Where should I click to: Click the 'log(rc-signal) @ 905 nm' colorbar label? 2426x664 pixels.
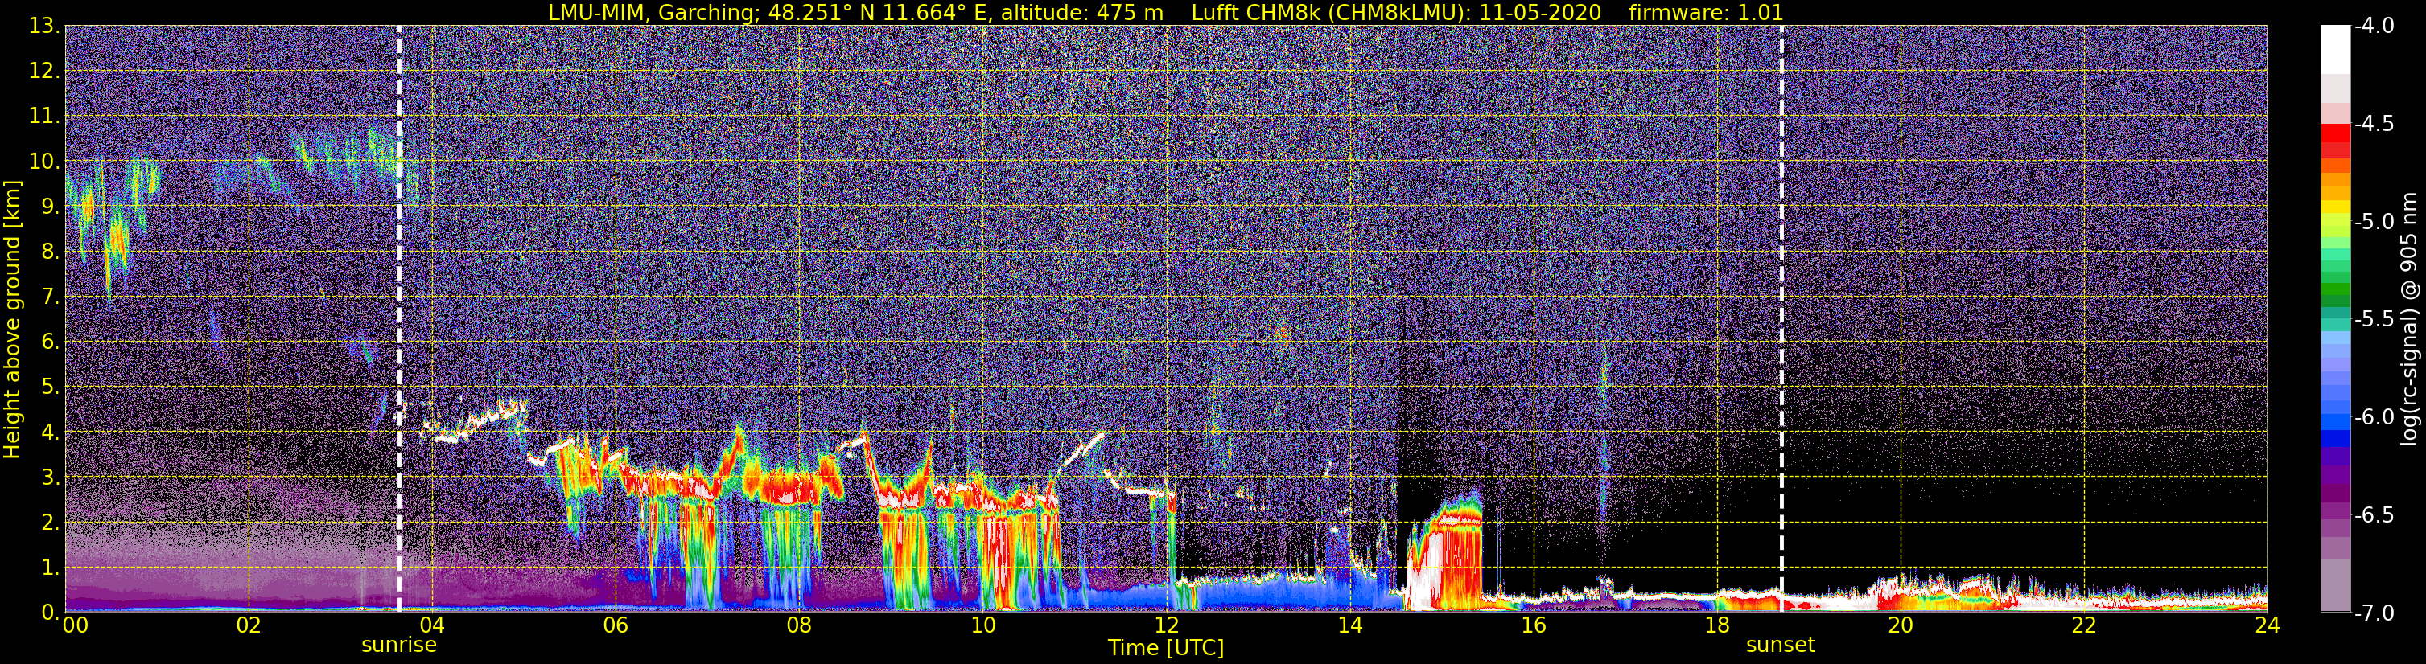click(x=2410, y=319)
